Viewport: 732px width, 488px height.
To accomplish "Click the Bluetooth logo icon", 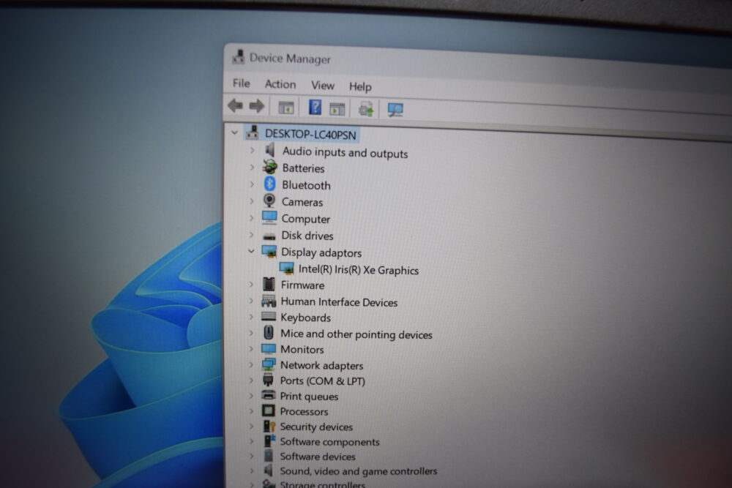I will point(269,184).
